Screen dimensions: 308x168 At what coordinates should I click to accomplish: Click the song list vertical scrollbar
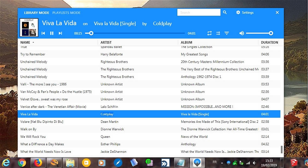coord(282,149)
